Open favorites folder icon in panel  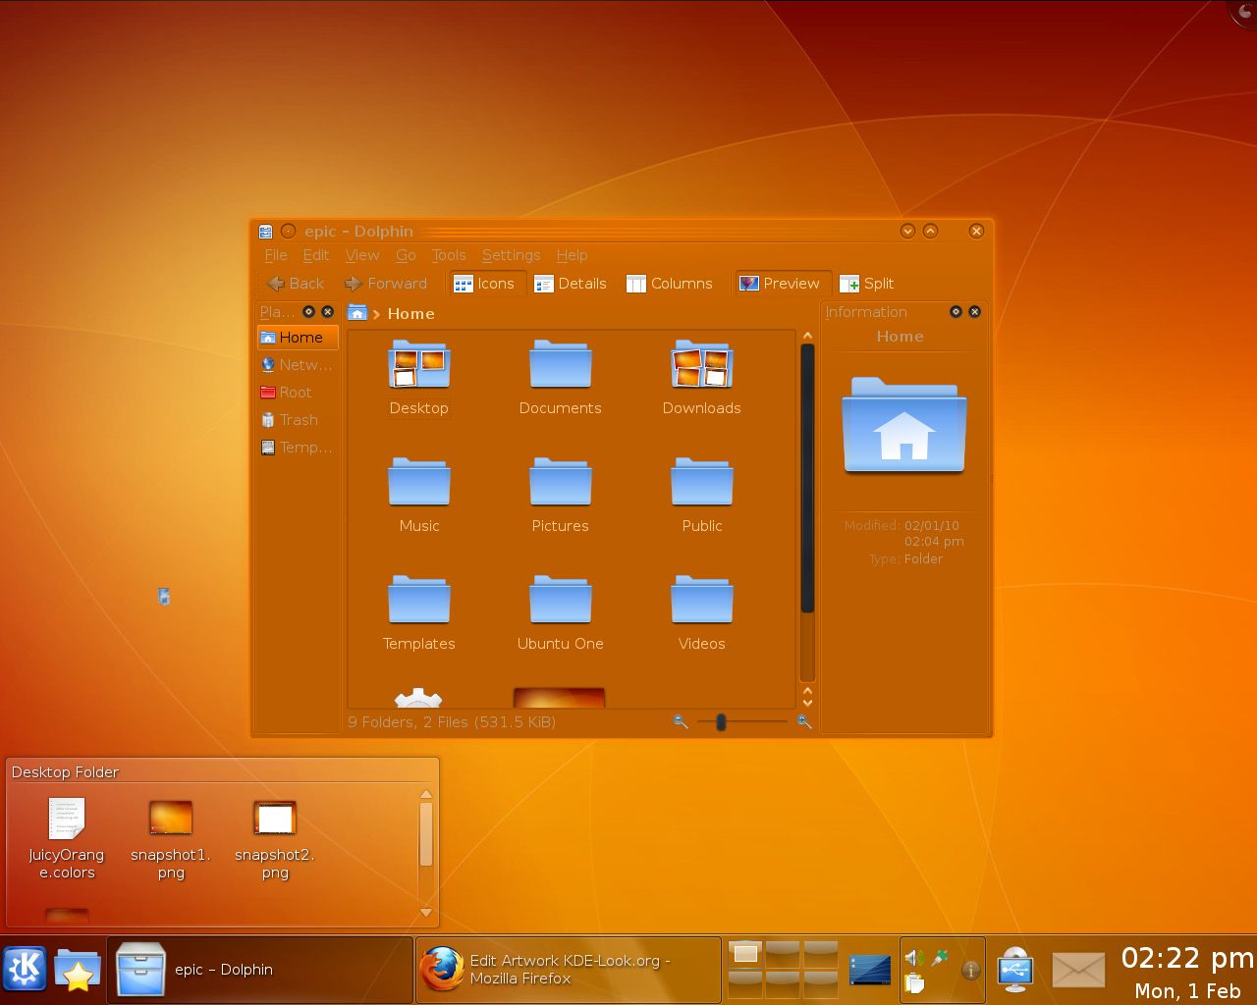pyautogui.click(x=78, y=970)
